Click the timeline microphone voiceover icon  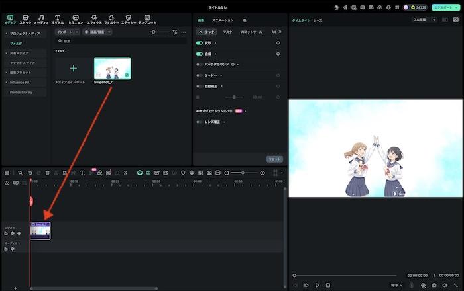click(192, 173)
